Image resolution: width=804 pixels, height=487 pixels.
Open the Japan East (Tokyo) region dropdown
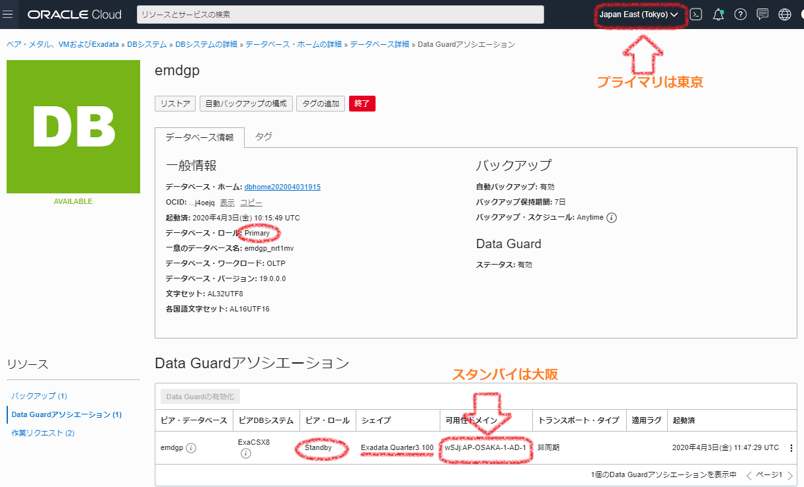[x=639, y=15]
